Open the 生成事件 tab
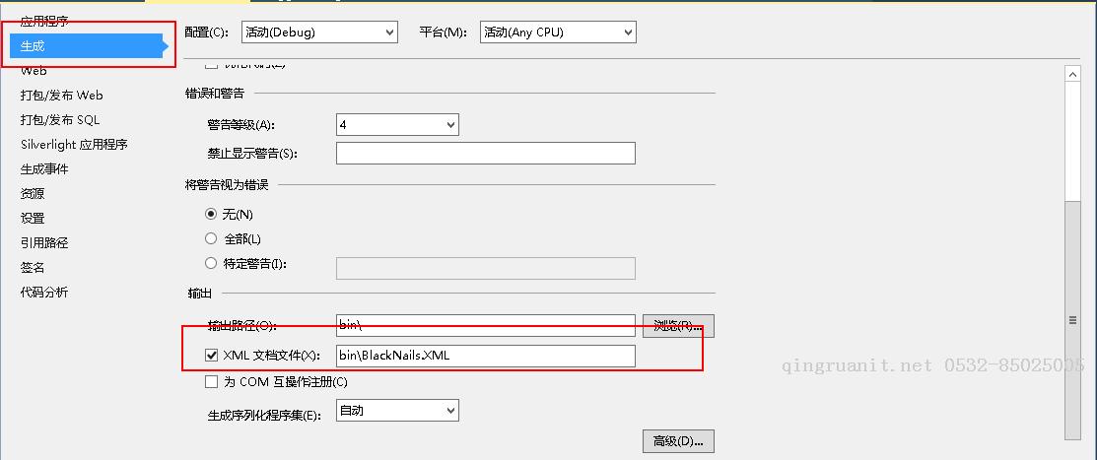The width and height of the screenshot is (1097, 460). [x=44, y=169]
